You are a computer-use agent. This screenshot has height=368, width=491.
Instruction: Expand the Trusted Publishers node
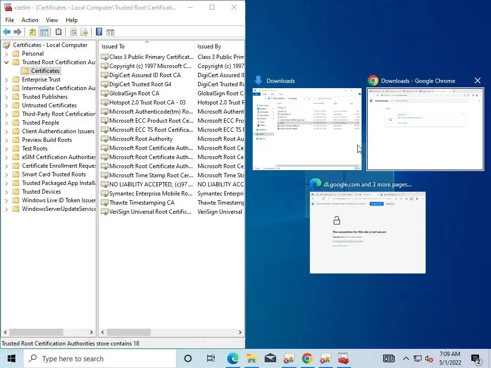pos(7,97)
